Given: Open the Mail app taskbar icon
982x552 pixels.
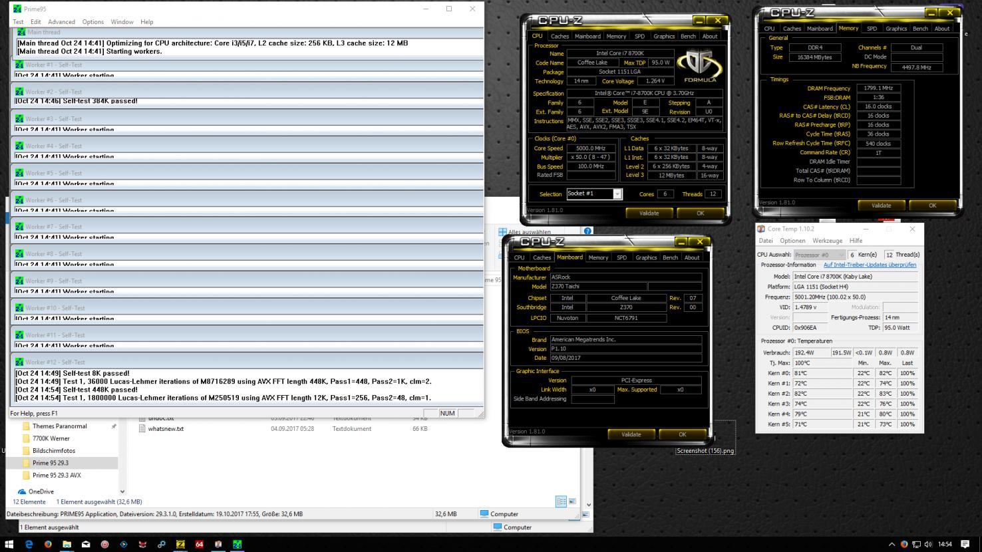Looking at the screenshot, I should point(86,544).
